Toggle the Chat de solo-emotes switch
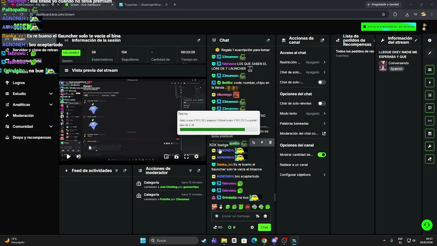The height and width of the screenshot is (246, 437). [x=322, y=104]
